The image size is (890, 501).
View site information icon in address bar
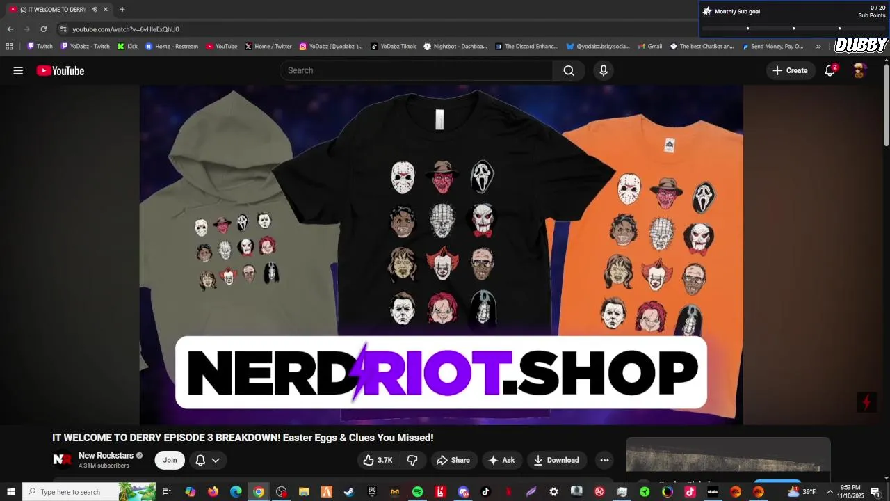tap(63, 29)
